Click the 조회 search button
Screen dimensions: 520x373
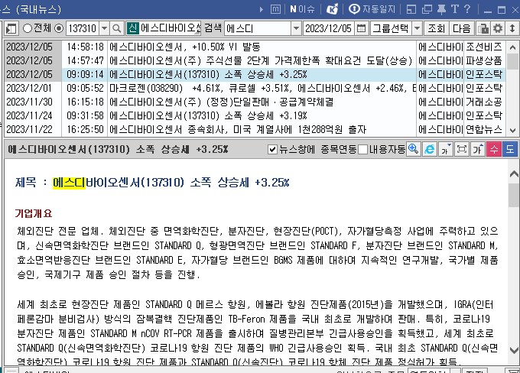click(x=436, y=28)
